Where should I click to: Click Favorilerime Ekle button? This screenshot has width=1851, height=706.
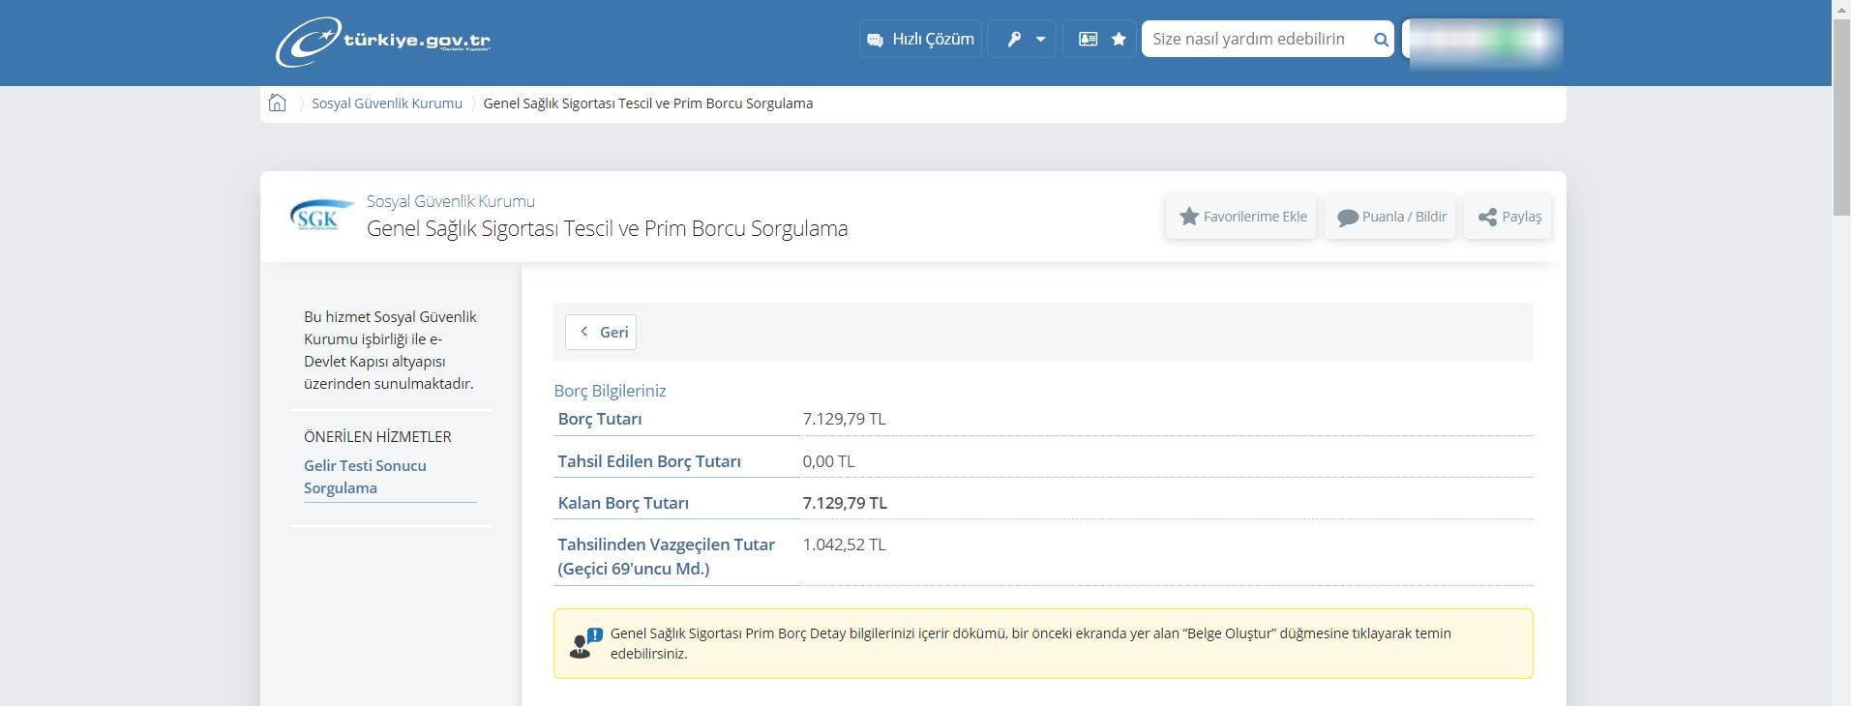tap(1242, 217)
